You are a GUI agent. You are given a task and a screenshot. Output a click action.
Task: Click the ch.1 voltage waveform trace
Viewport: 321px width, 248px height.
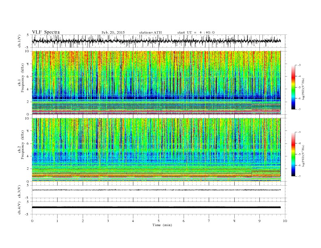pyautogui.click(x=156, y=41)
